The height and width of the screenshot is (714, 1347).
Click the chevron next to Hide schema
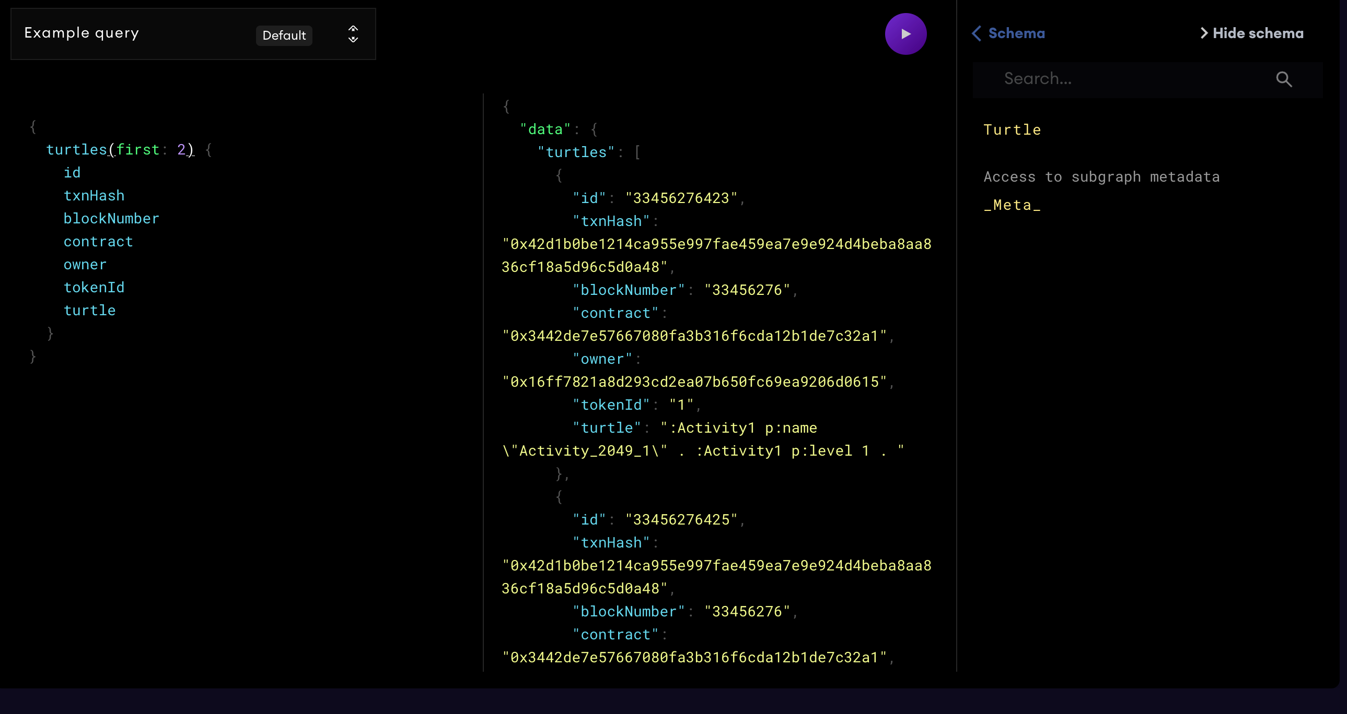point(1204,33)
